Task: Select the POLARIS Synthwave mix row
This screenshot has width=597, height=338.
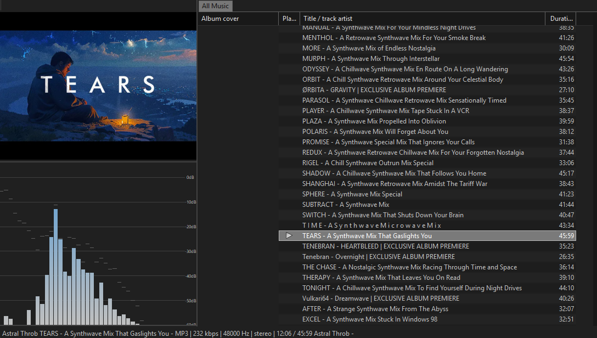Action: pyautogui.click(x=375, y=132)
